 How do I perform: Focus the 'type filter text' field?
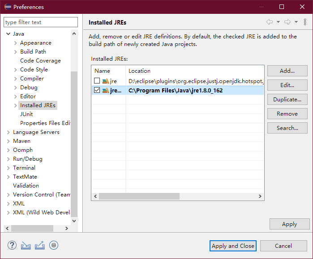click(x=40, y=22)
